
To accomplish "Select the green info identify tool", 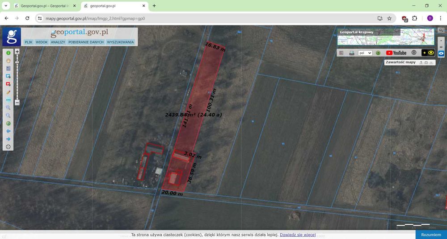I will [8, 53].
